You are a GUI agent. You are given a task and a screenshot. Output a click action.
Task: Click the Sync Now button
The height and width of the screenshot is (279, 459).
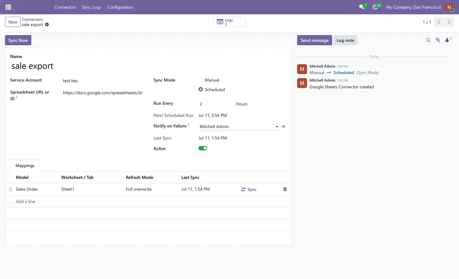(18, 40)
